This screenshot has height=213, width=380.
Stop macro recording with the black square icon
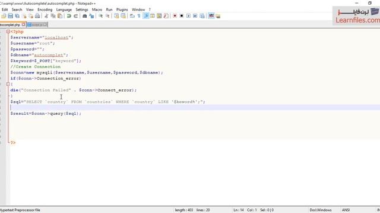click(182, 16)
